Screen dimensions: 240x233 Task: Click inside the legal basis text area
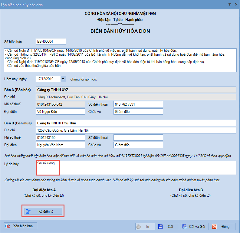(x=120, y=60)
